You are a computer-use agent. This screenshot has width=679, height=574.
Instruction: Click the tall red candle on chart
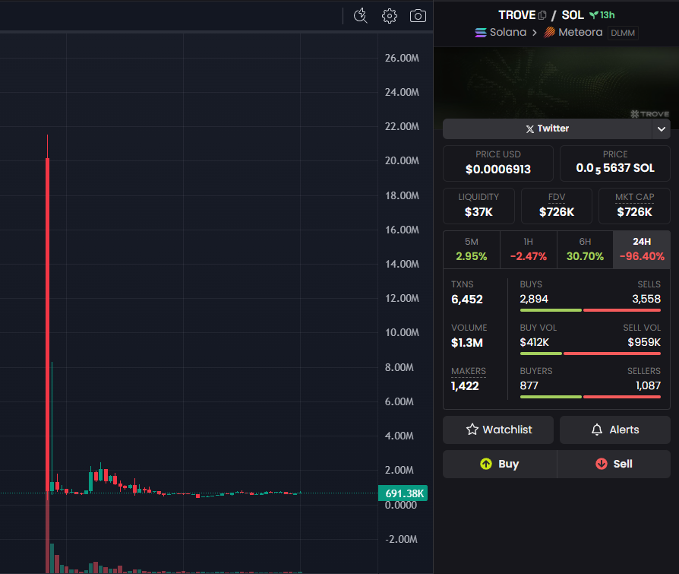[x=47, y=325]
